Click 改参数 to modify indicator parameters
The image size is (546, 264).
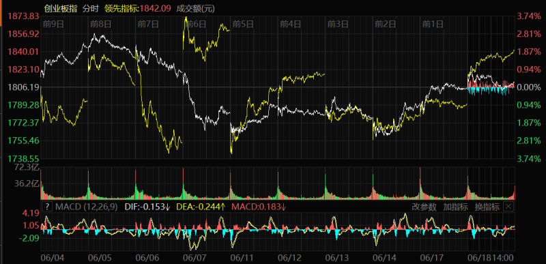(x=424, y=207)
